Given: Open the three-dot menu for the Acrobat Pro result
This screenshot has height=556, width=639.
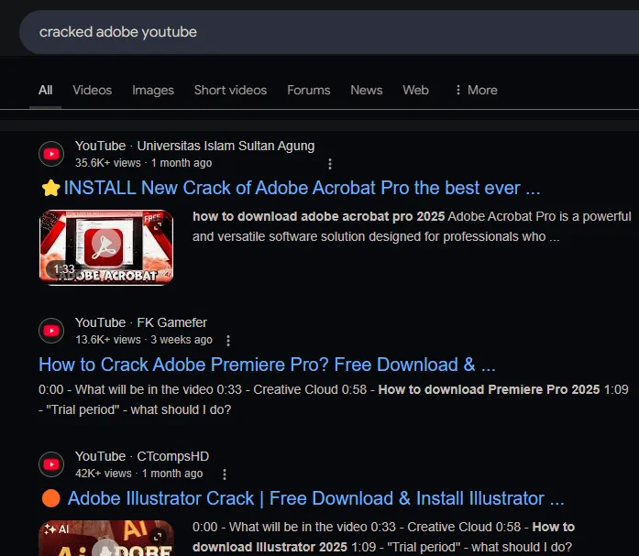Looking at the screenshot, I should 330,164.
